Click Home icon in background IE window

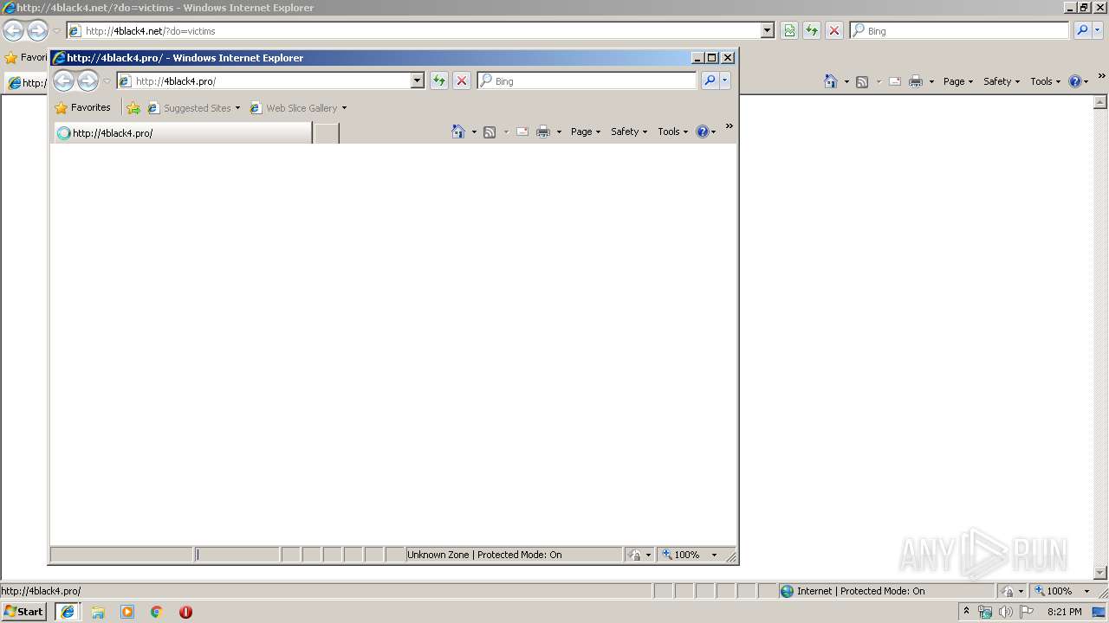click(831, 81)
